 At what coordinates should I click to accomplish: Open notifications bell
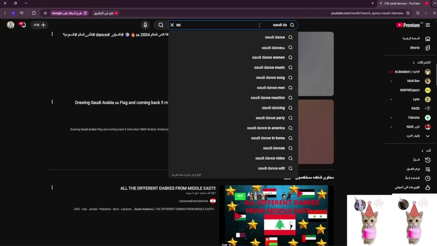[23, 25]
